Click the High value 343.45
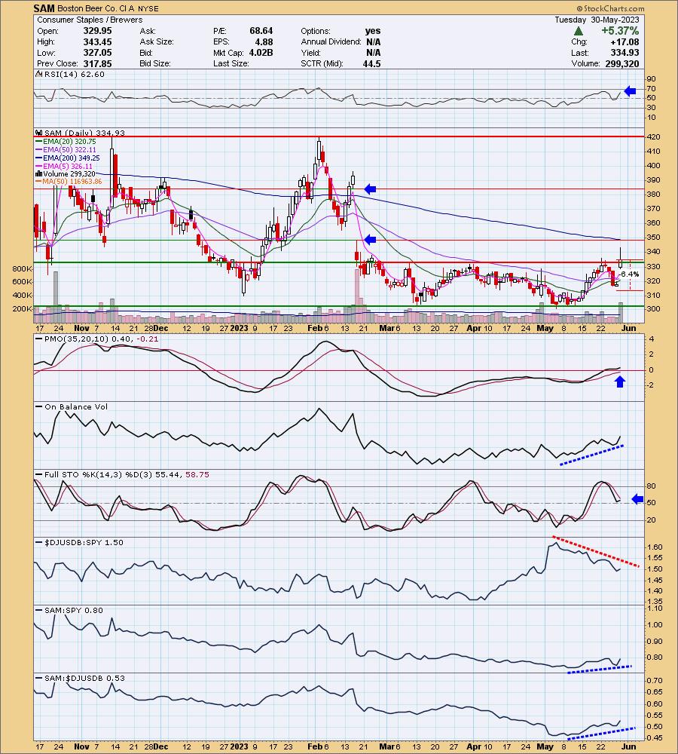Screen dimensions: 678x754 [97, 41]
